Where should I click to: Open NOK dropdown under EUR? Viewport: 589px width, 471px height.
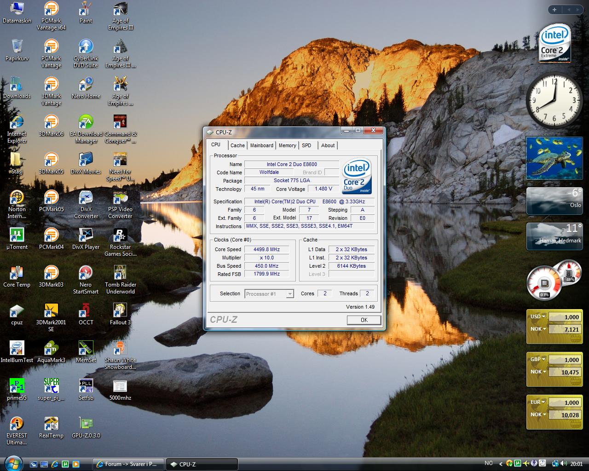(537, 414)
